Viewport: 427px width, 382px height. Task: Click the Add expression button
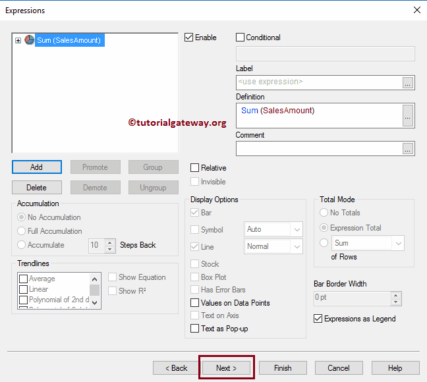tap(36, 167)
